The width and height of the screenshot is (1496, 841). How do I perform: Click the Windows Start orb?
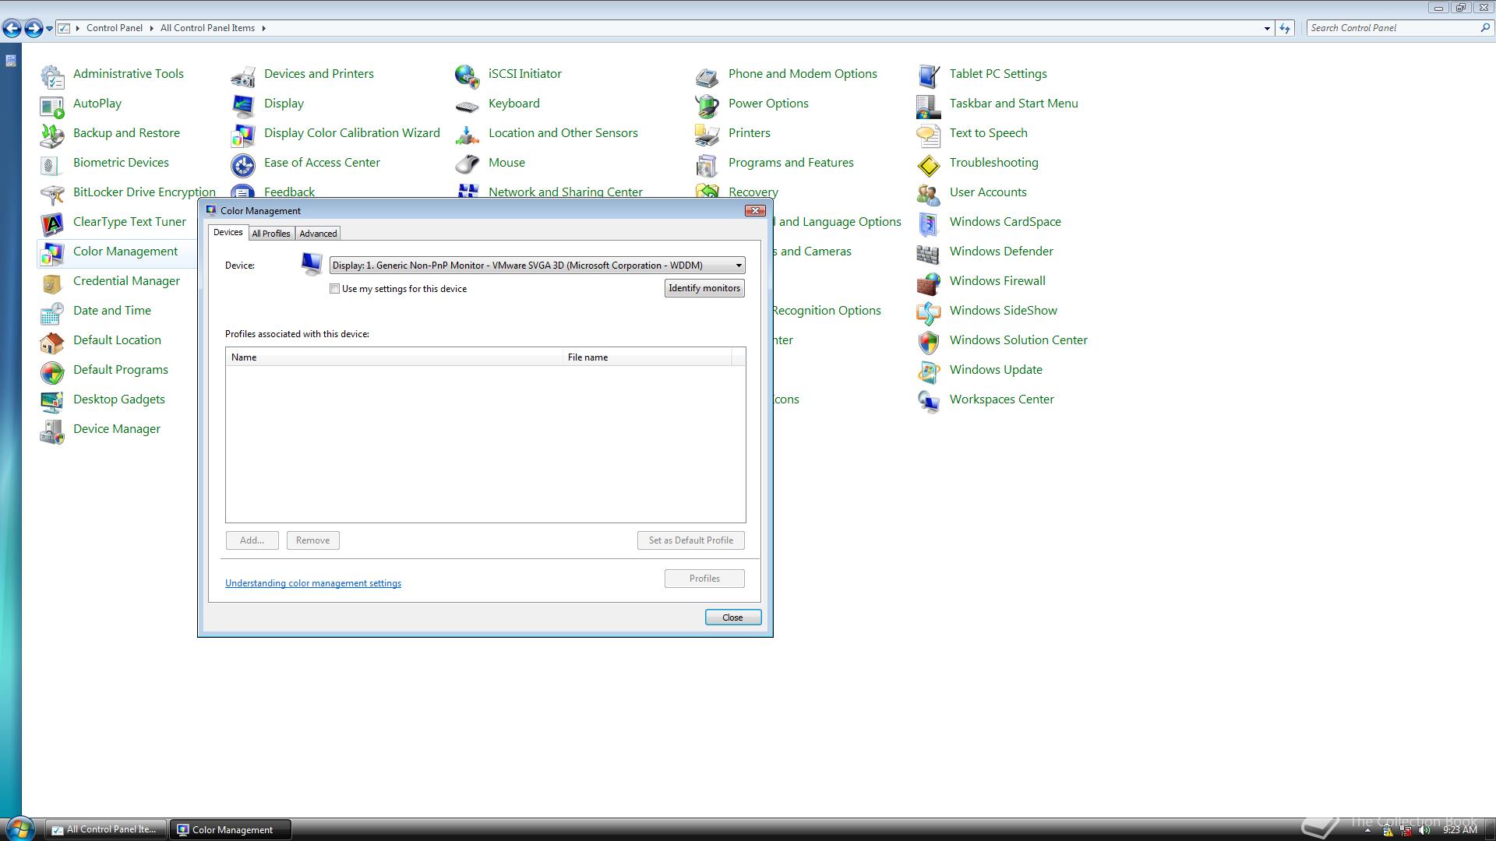19,828
